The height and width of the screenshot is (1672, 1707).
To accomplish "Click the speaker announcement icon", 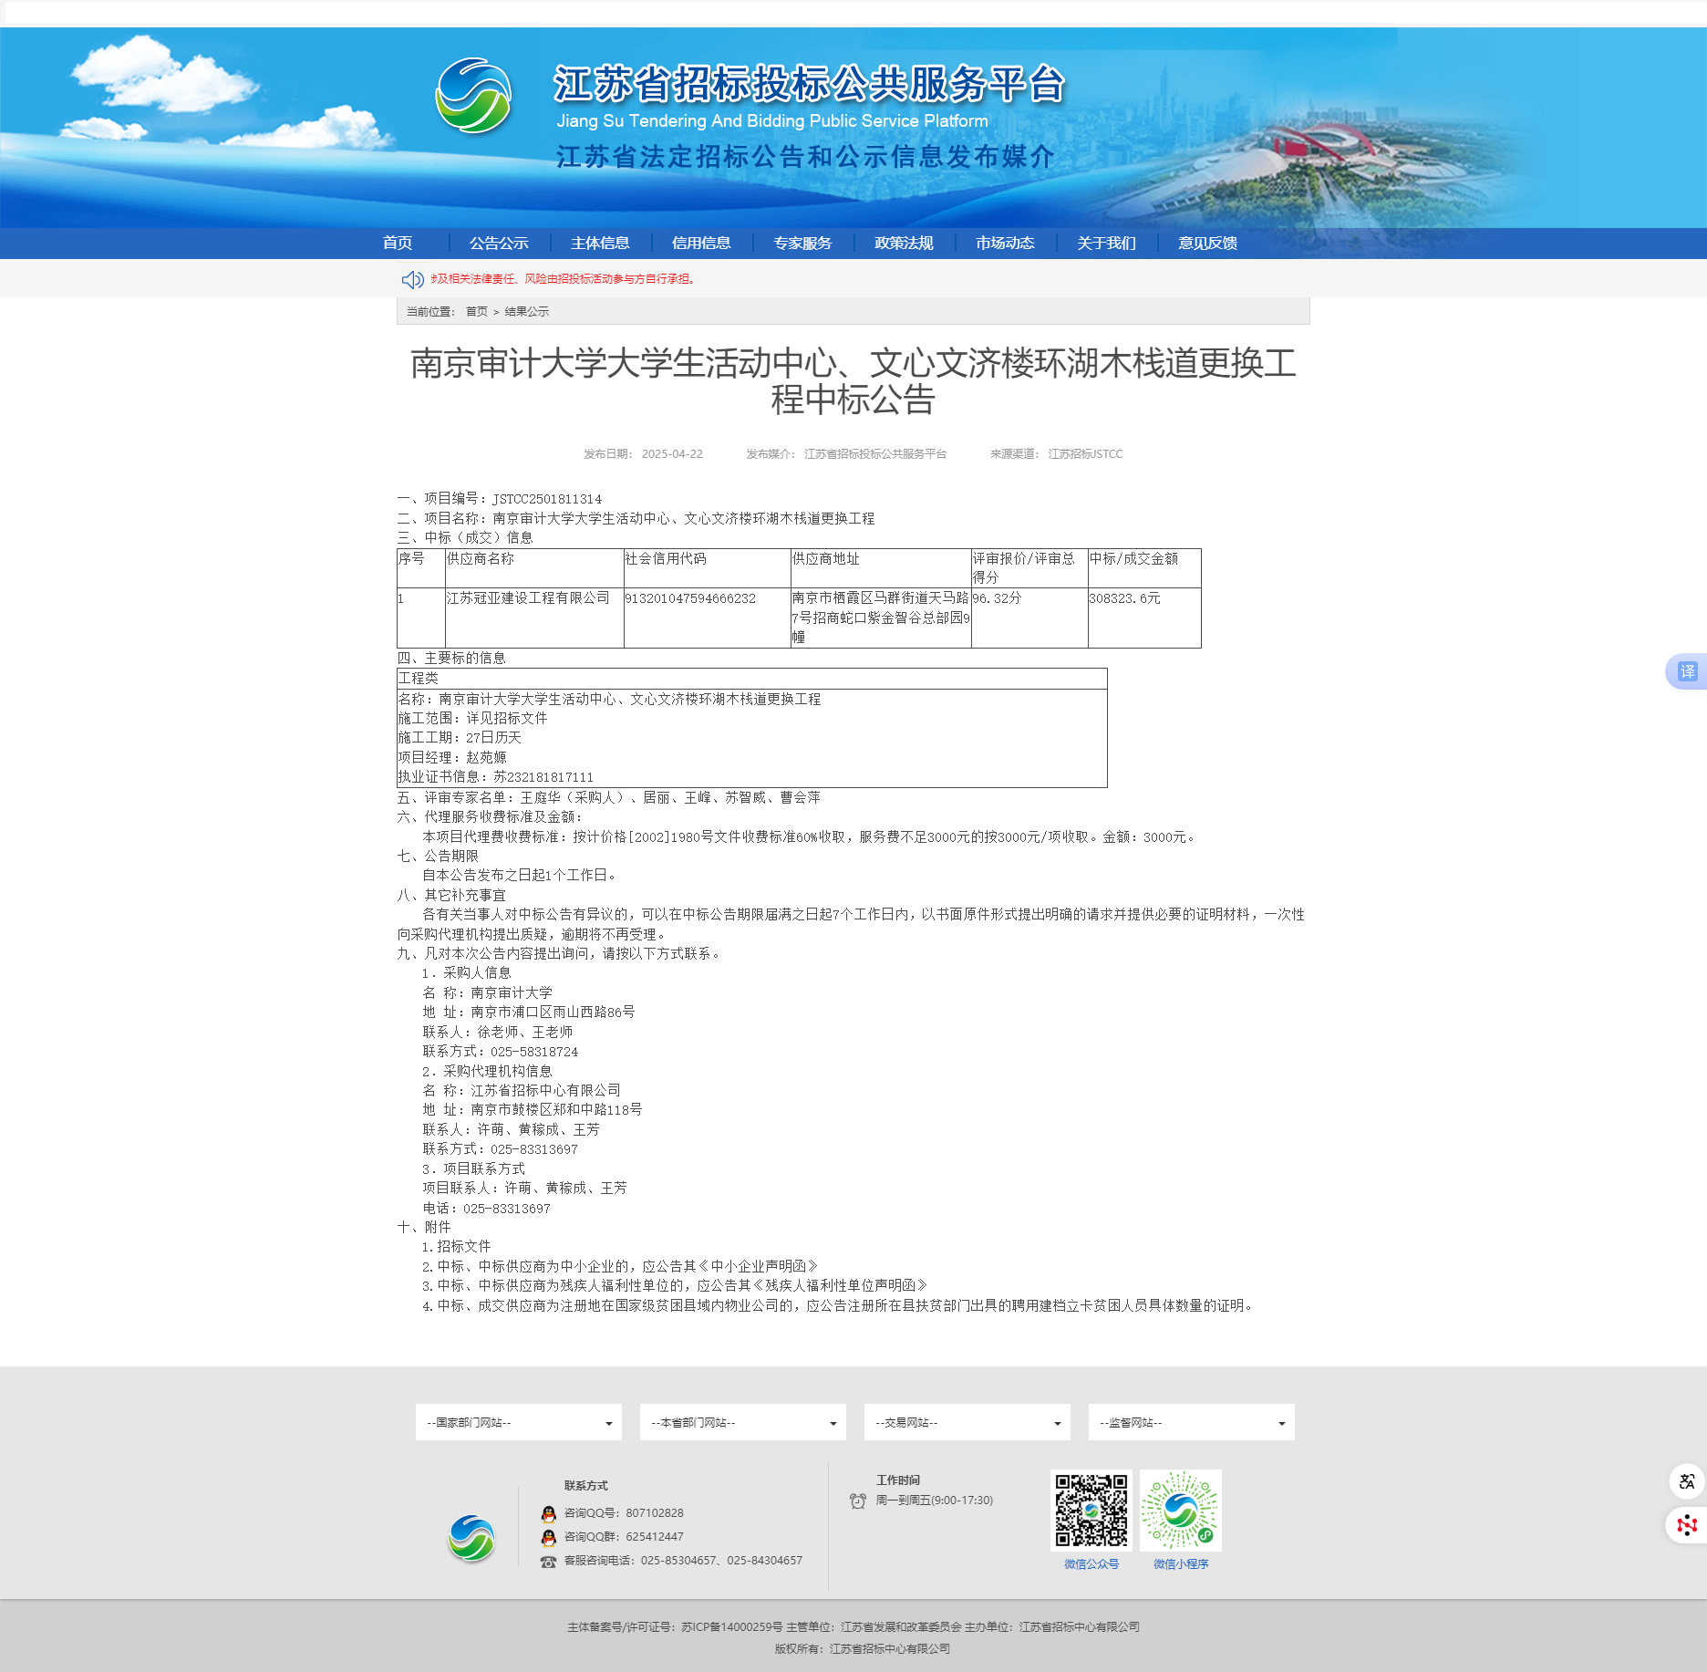I will pyautogui.click(x=412, y=279).
